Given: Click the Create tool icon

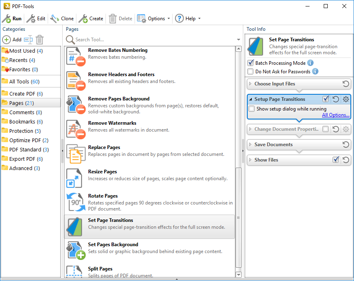Looking at the screenshot, I should [83, 19].
